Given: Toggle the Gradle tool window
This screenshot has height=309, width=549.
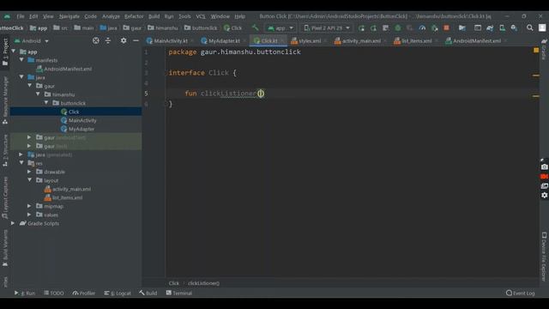Looking at the screenshot, I should point(544,50).
